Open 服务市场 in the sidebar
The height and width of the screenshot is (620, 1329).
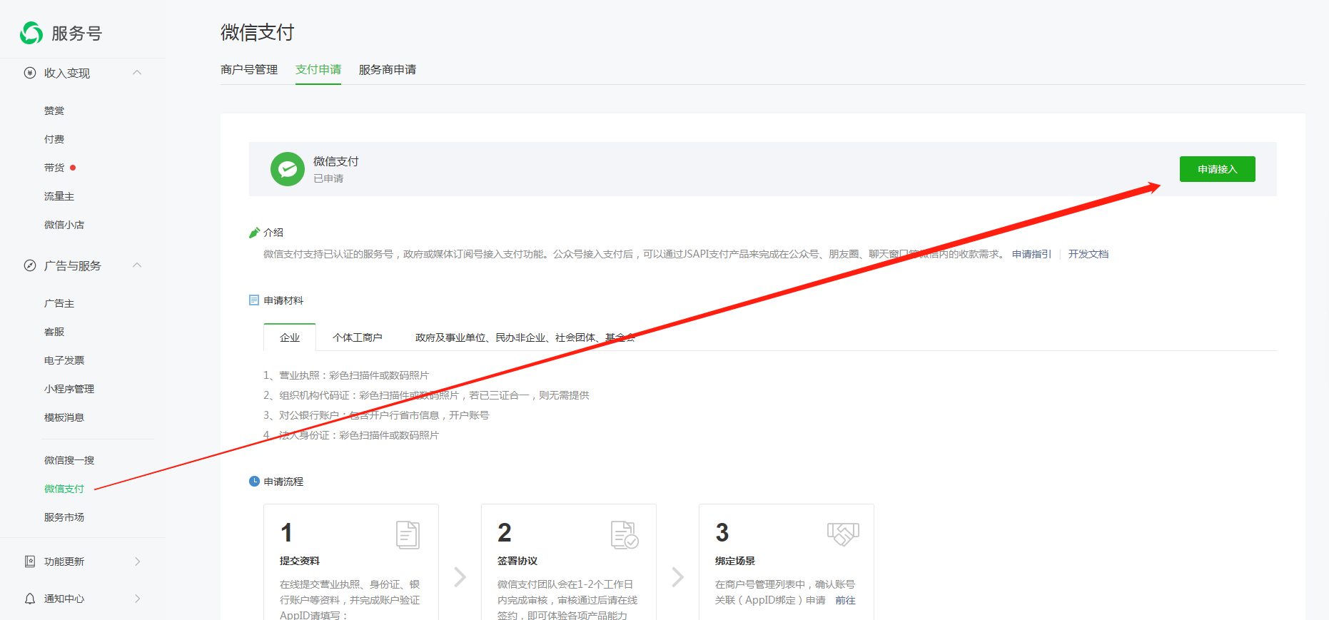tap(64, 517)
